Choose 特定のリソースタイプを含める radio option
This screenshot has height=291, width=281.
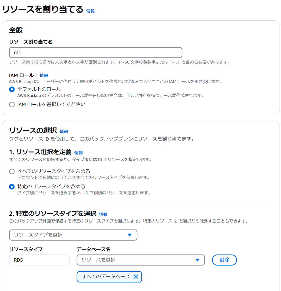point(12,187)
